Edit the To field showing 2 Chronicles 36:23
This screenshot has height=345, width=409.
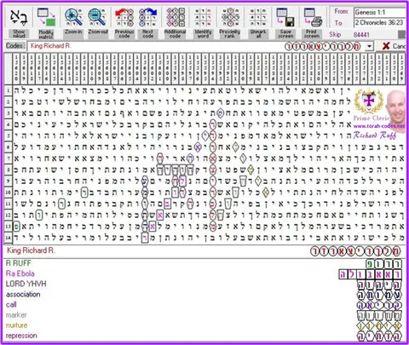coord(379,22)
